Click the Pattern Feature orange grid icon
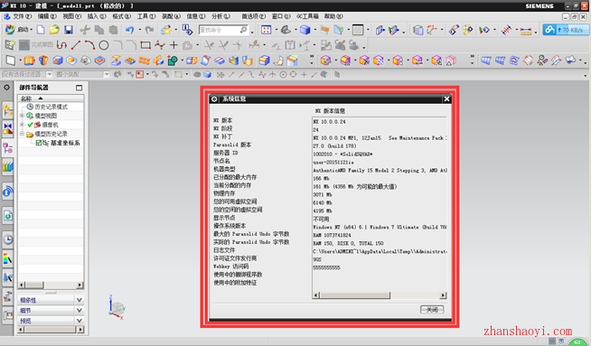 [x=144, y=61]
